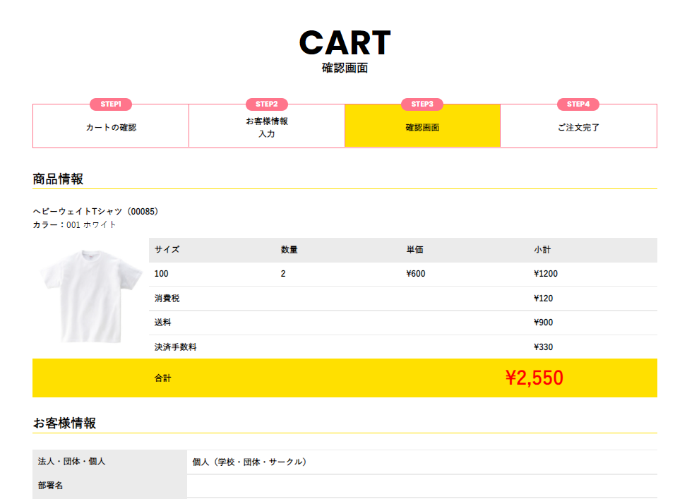This screenshot has height=499, width=675.
Task: Click the STEP3 pink badge
Action: pos(422,104)
